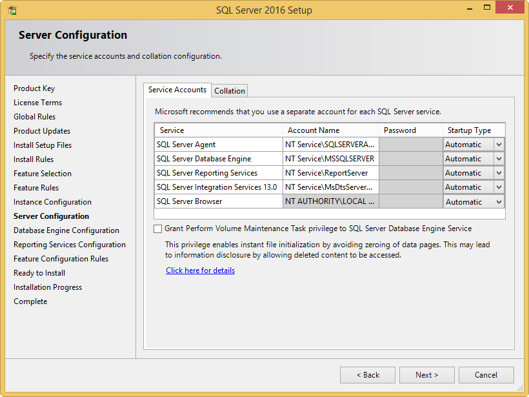The width and height of the screenshot is (529, 397).
Task: Select the SQL Server Agent service row
Action: [219, 145]
